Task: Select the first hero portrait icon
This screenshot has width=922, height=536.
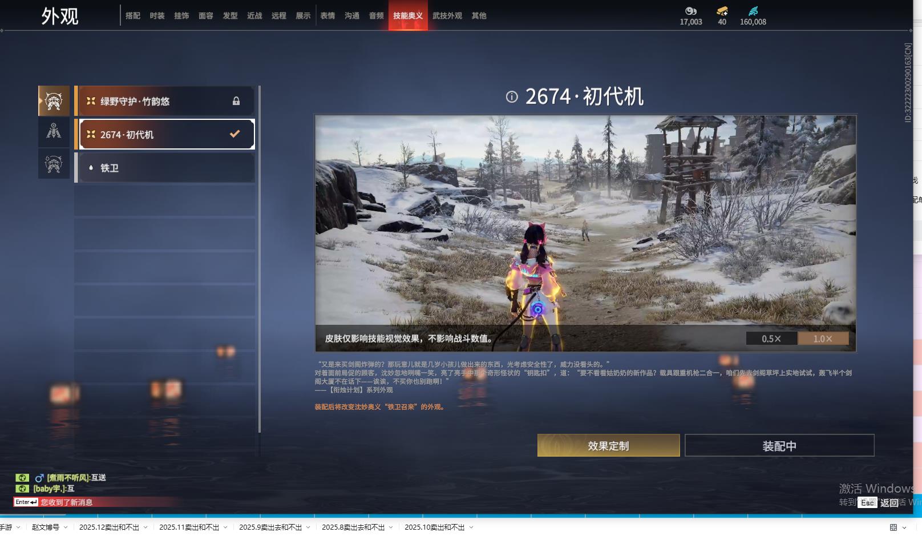Action: (54, 101)
